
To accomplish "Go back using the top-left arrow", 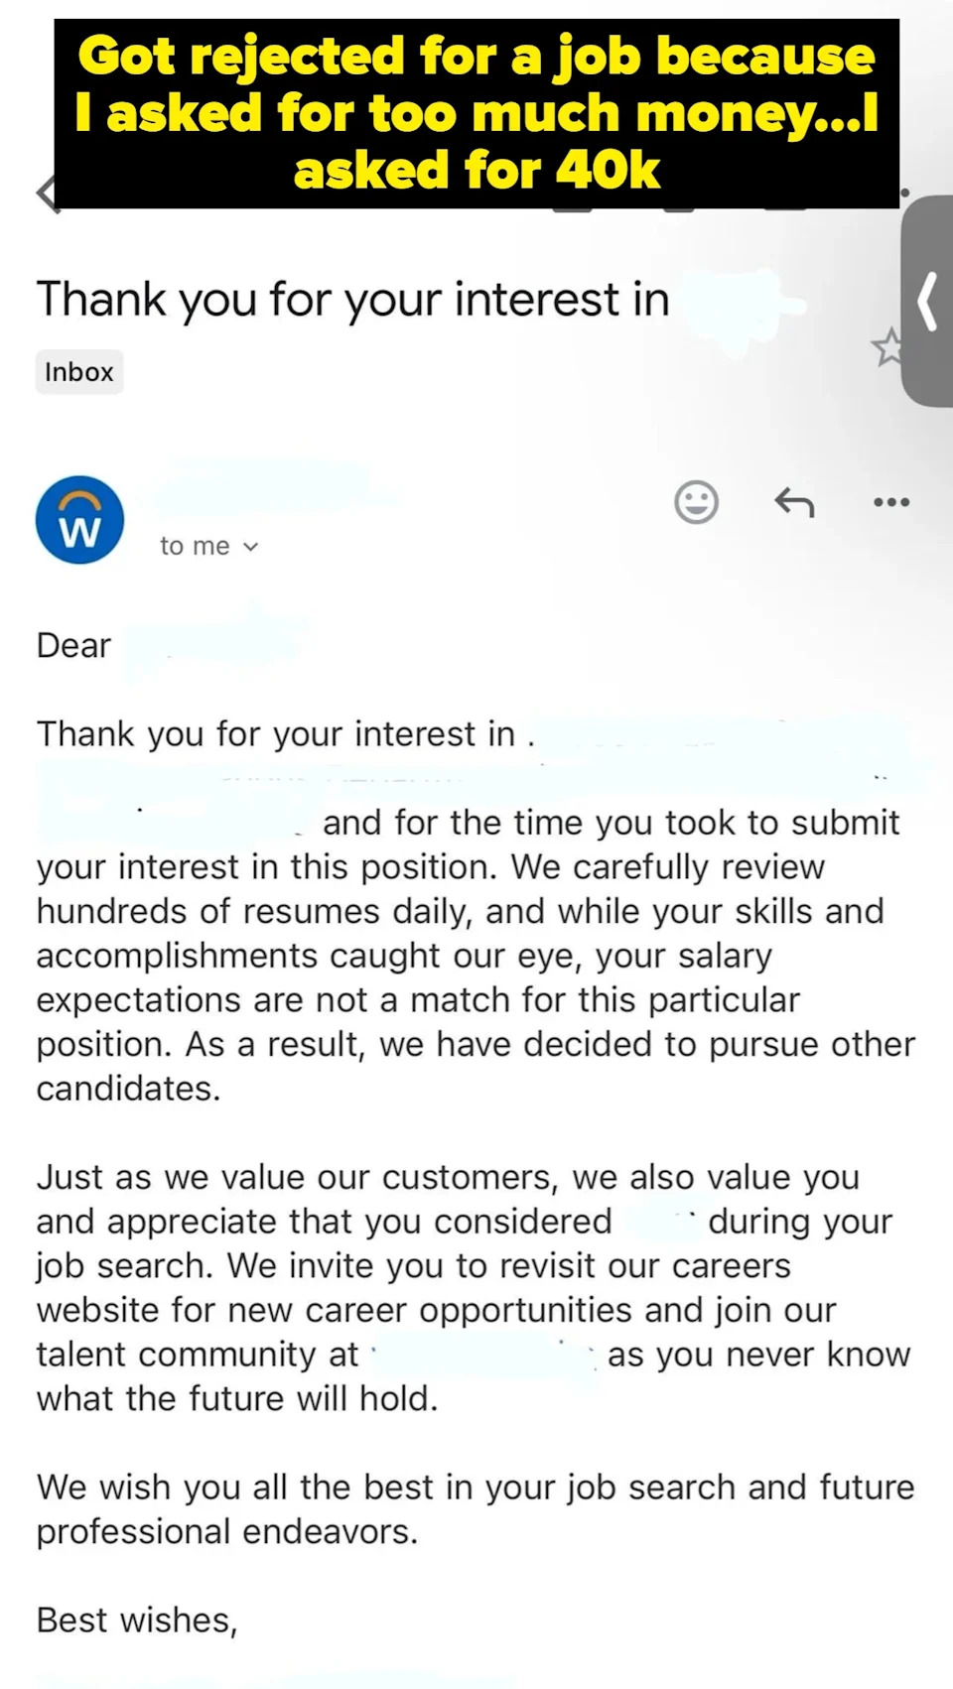I will pos(46,194).
